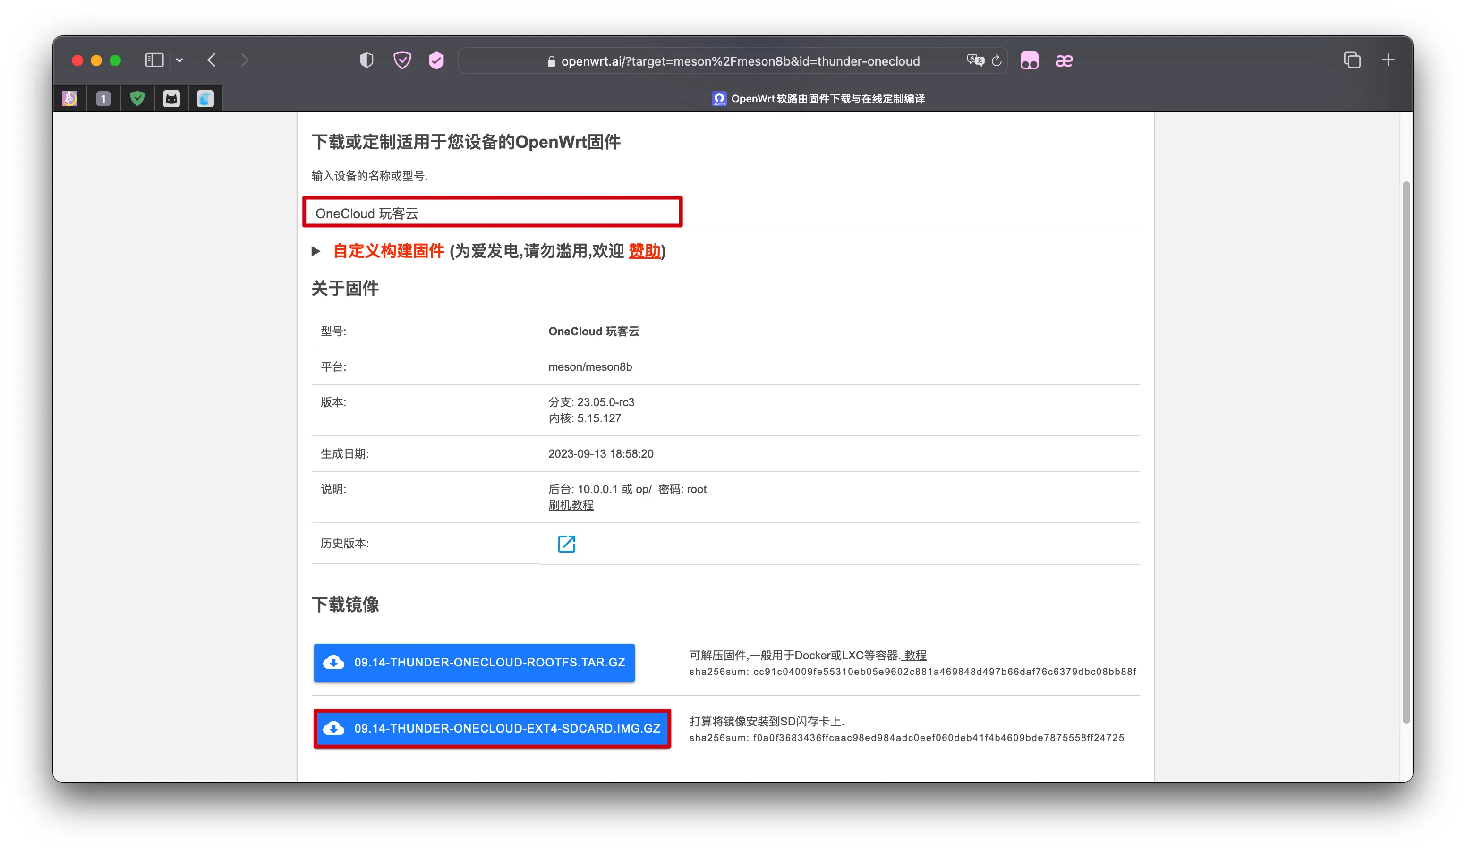Switch to the green shield pinned tab
The image size is (1466, 852).
[137, 99]
